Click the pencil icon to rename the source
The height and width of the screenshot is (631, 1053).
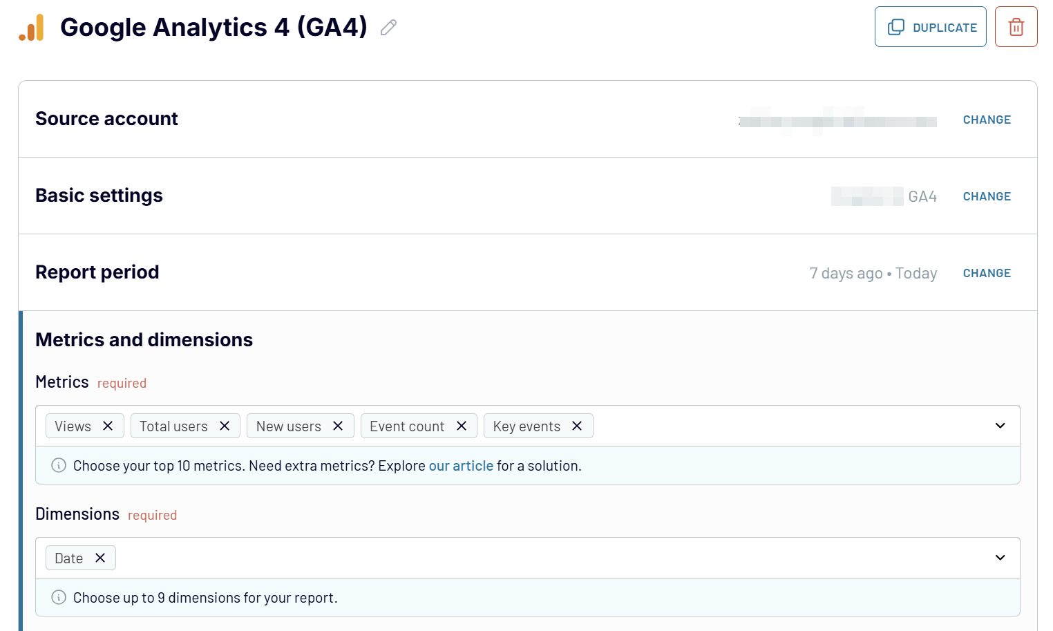coord(388,28)
